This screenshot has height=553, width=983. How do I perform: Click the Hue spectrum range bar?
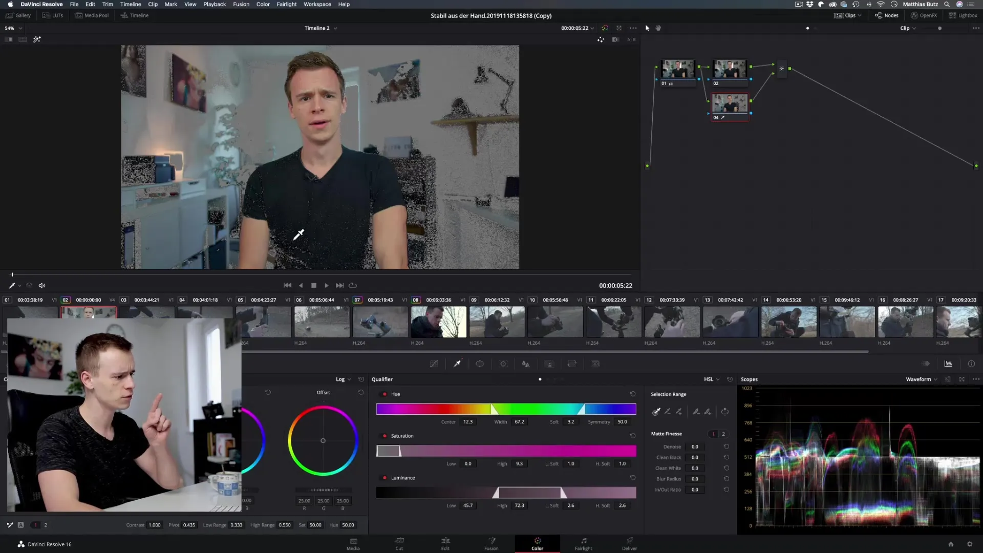[506, 409]
